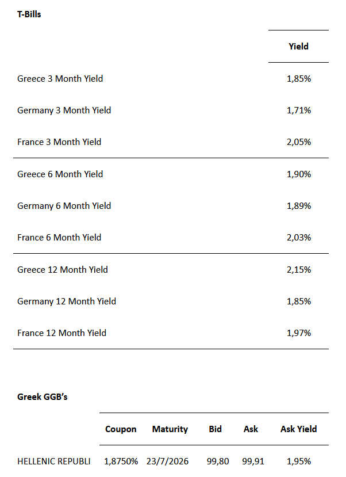The height and width of the screenshot is (477, 346).
Task: Click the Germany 12 Month Yield label
Action: click(x=67, y=302)
